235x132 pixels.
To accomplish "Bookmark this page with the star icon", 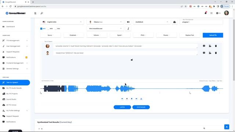I will tap(186, 6).
